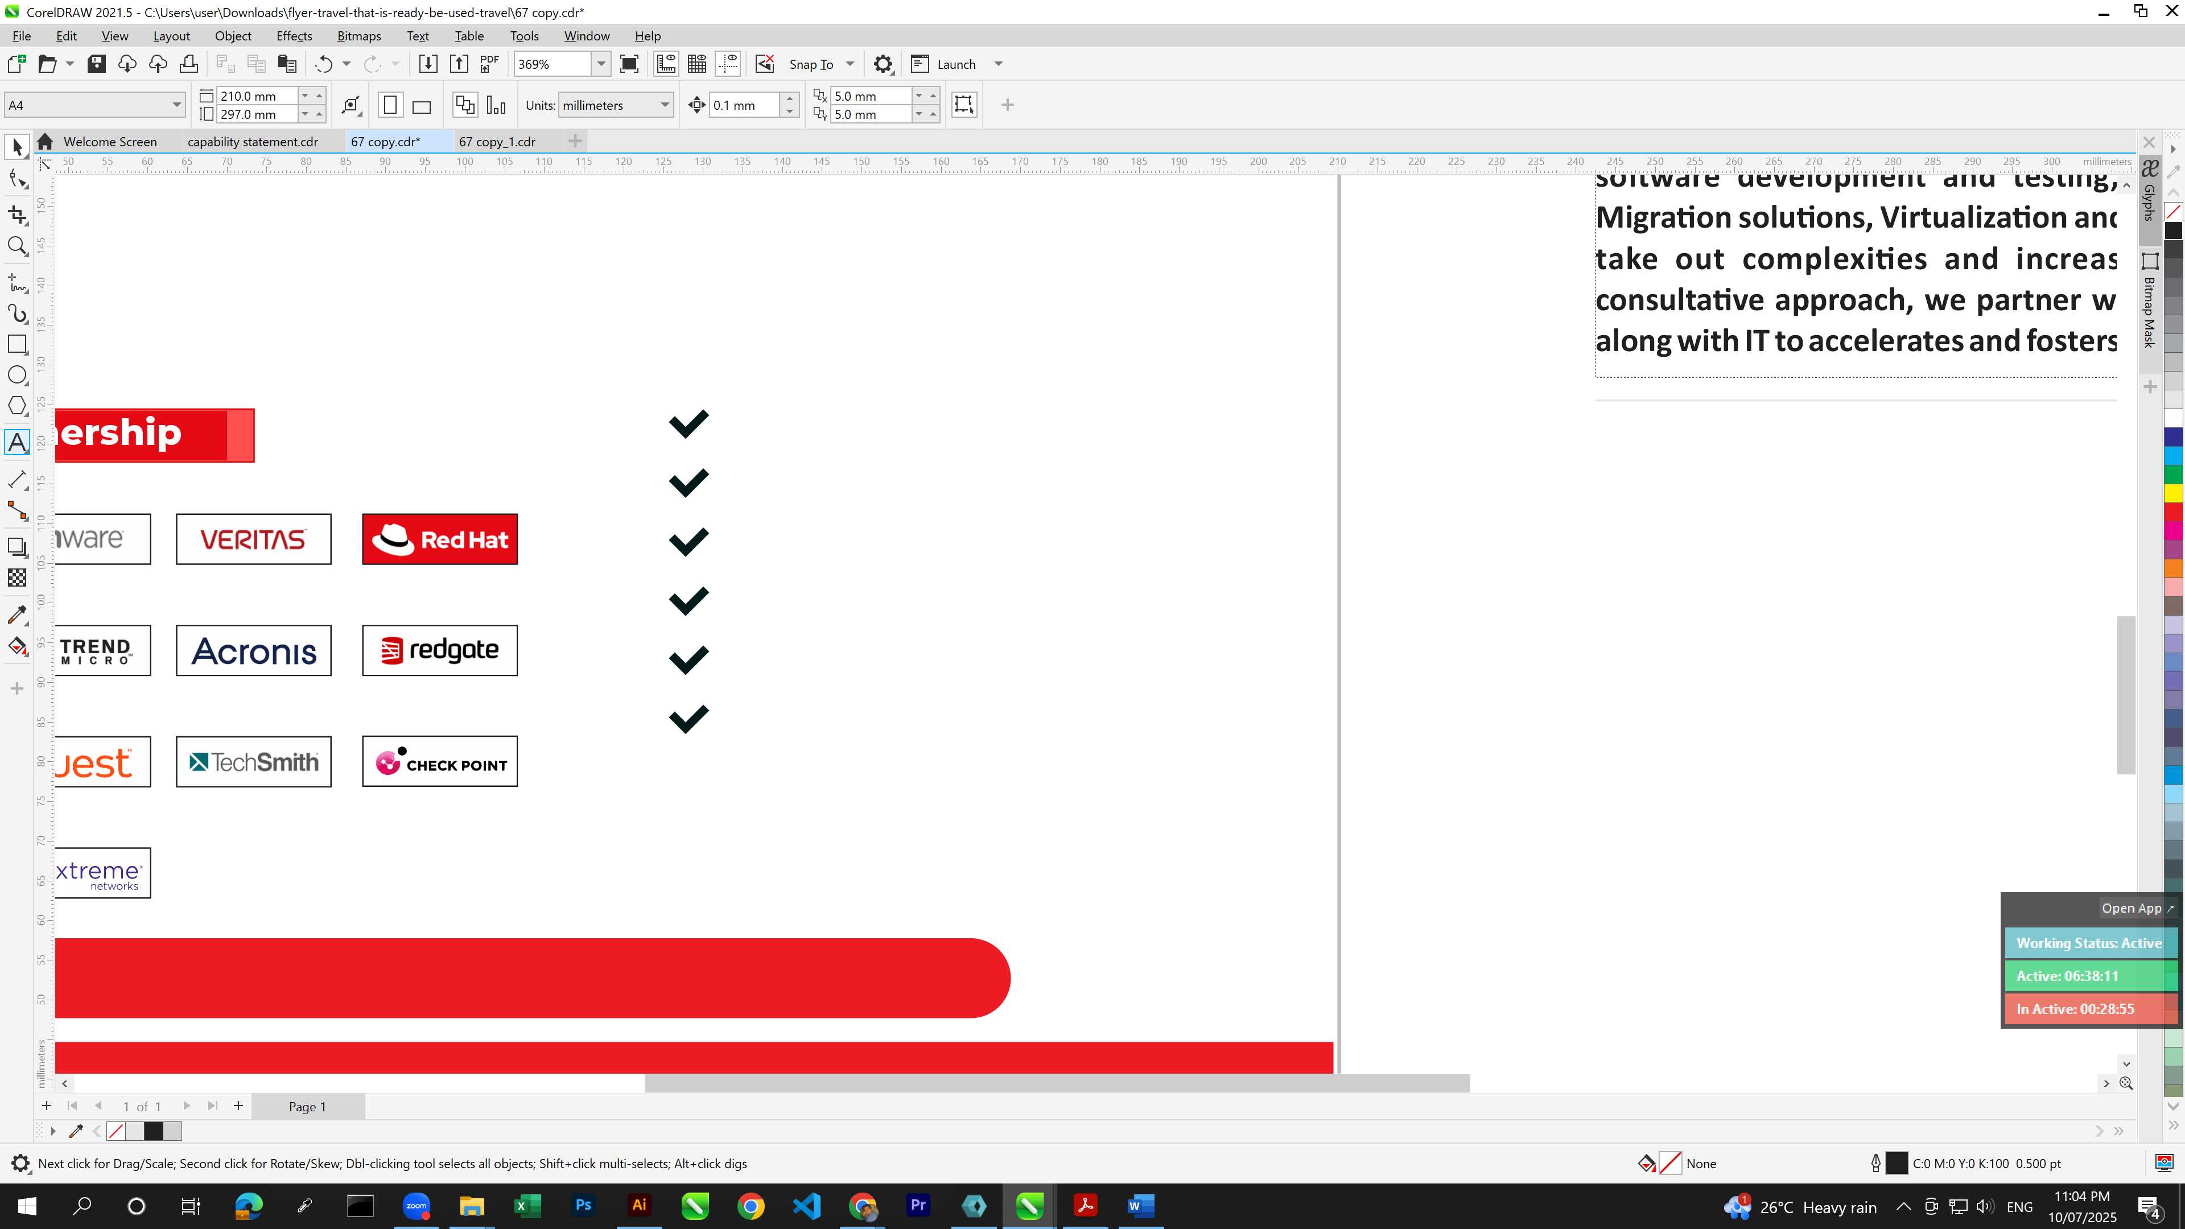Open the Bitmaps menu
Viewport: 2185px width, 1229px height.
359,36
